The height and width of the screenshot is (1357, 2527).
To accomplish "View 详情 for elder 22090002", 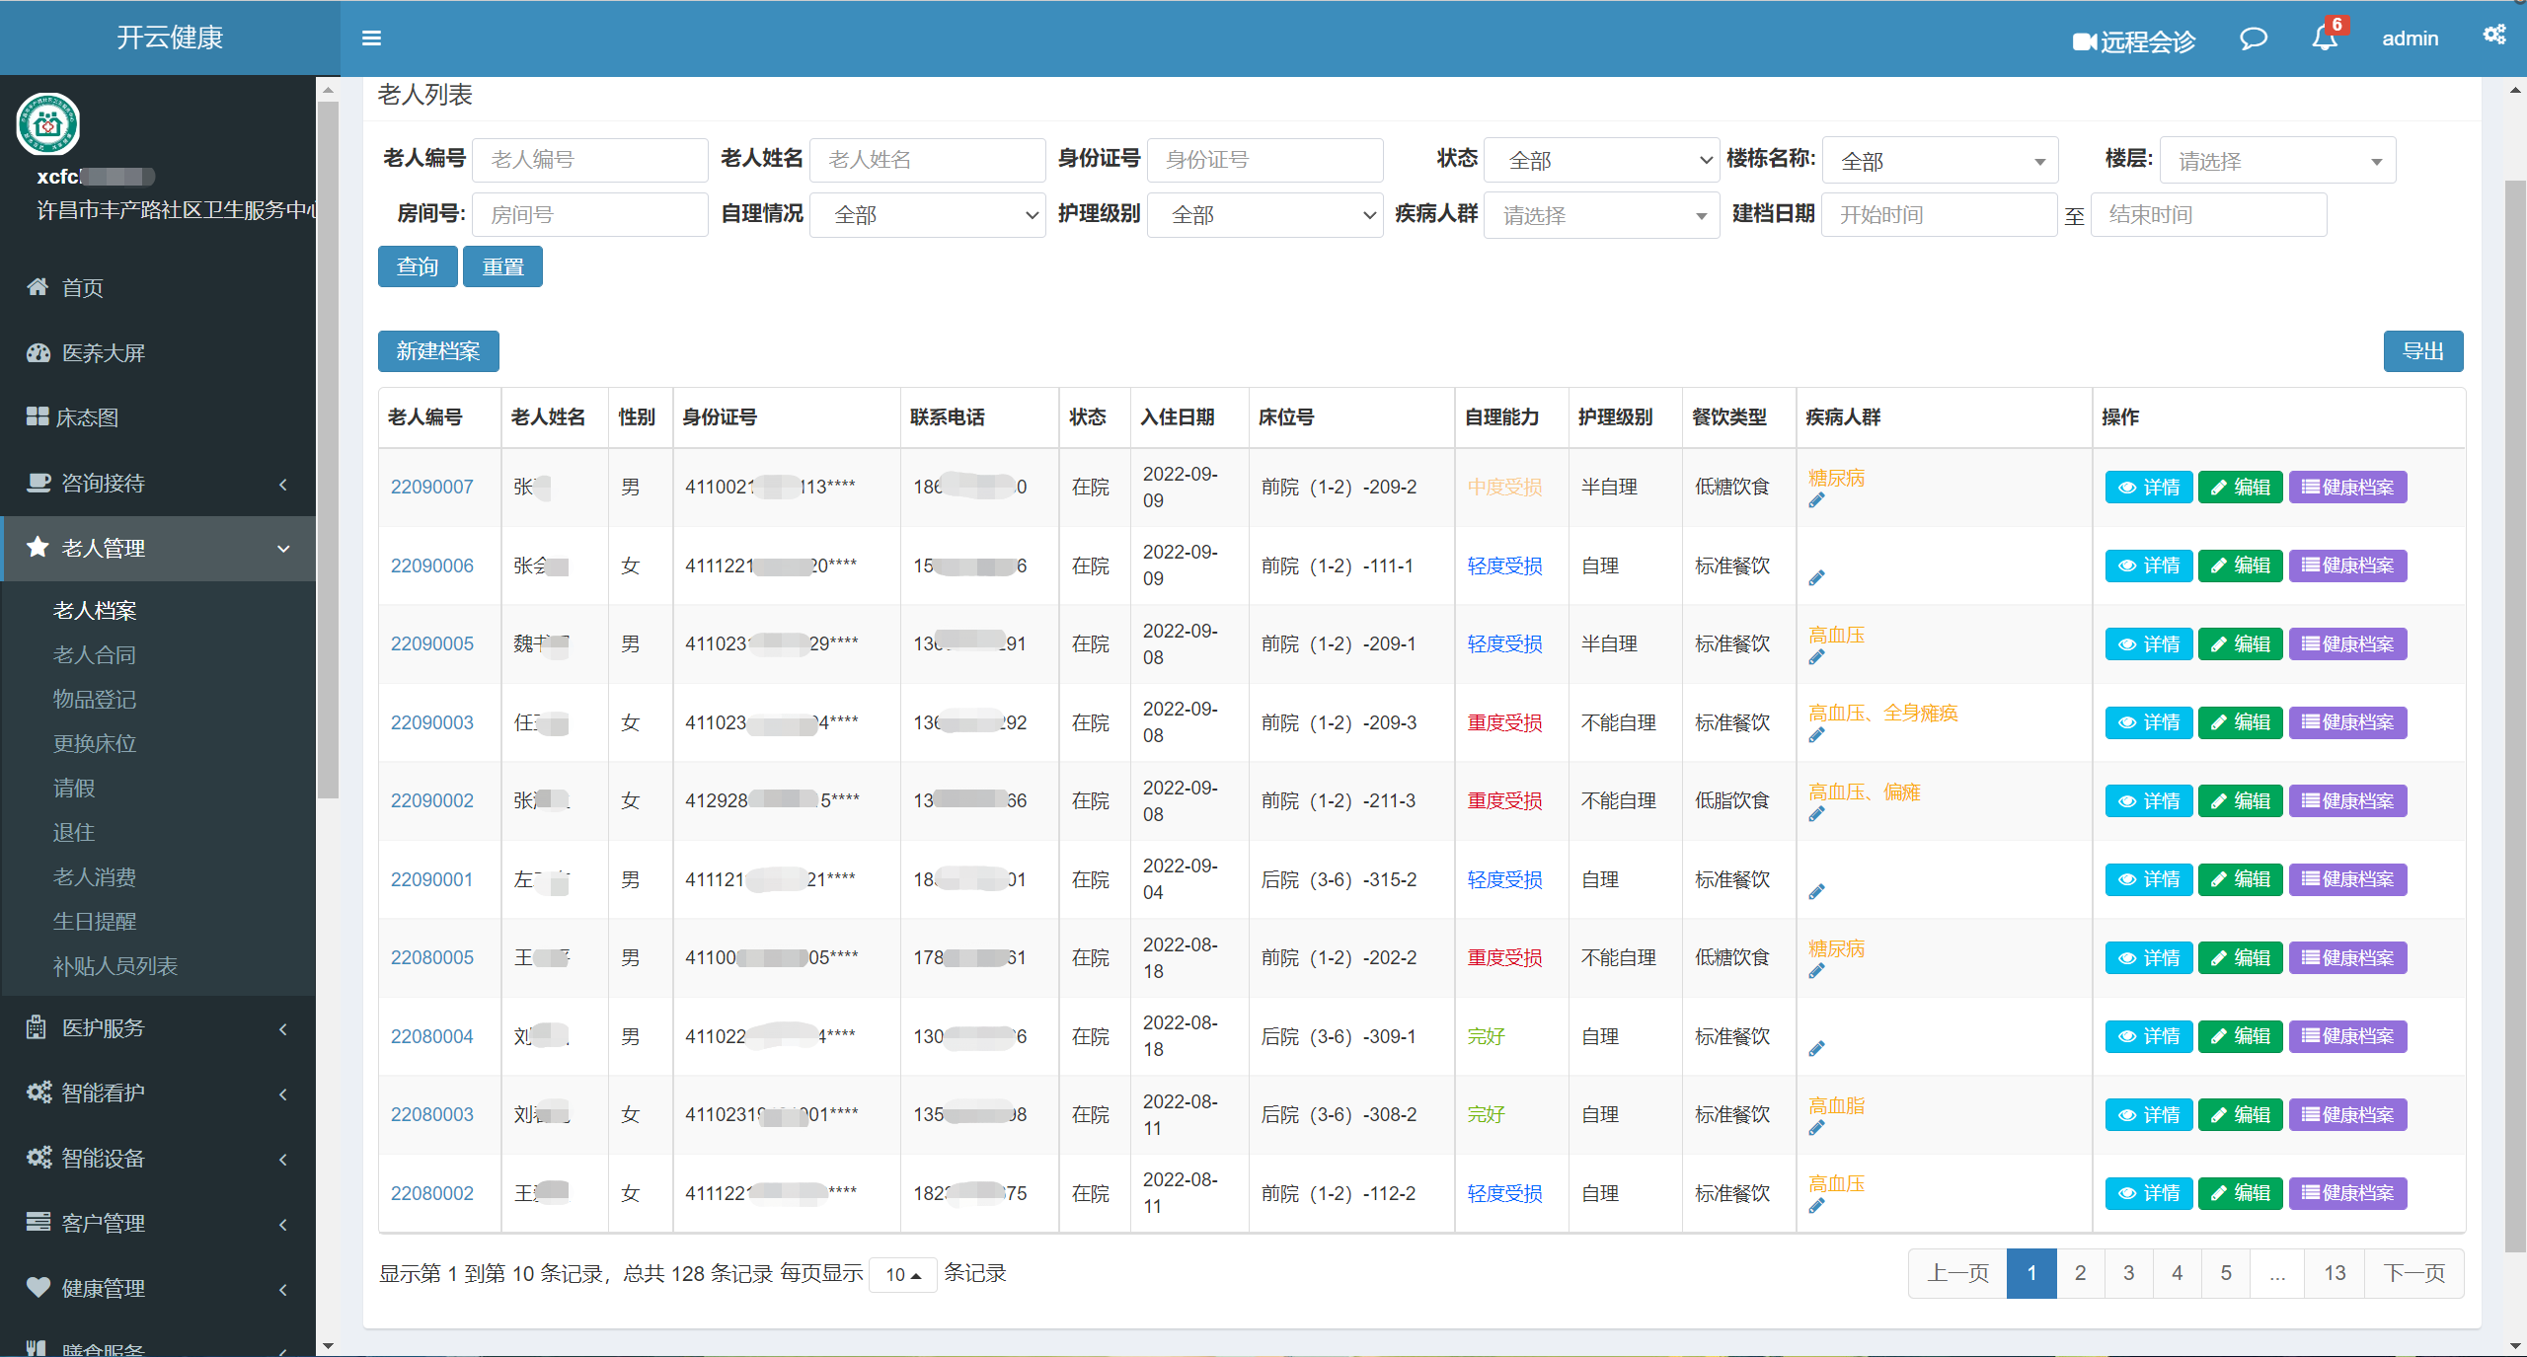I will point(2149,801).
